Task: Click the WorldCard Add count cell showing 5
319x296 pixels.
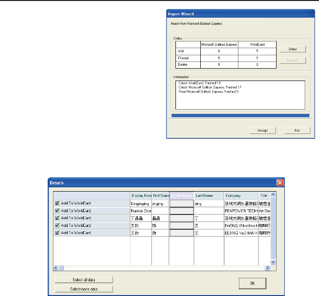Action: point(257,51)
